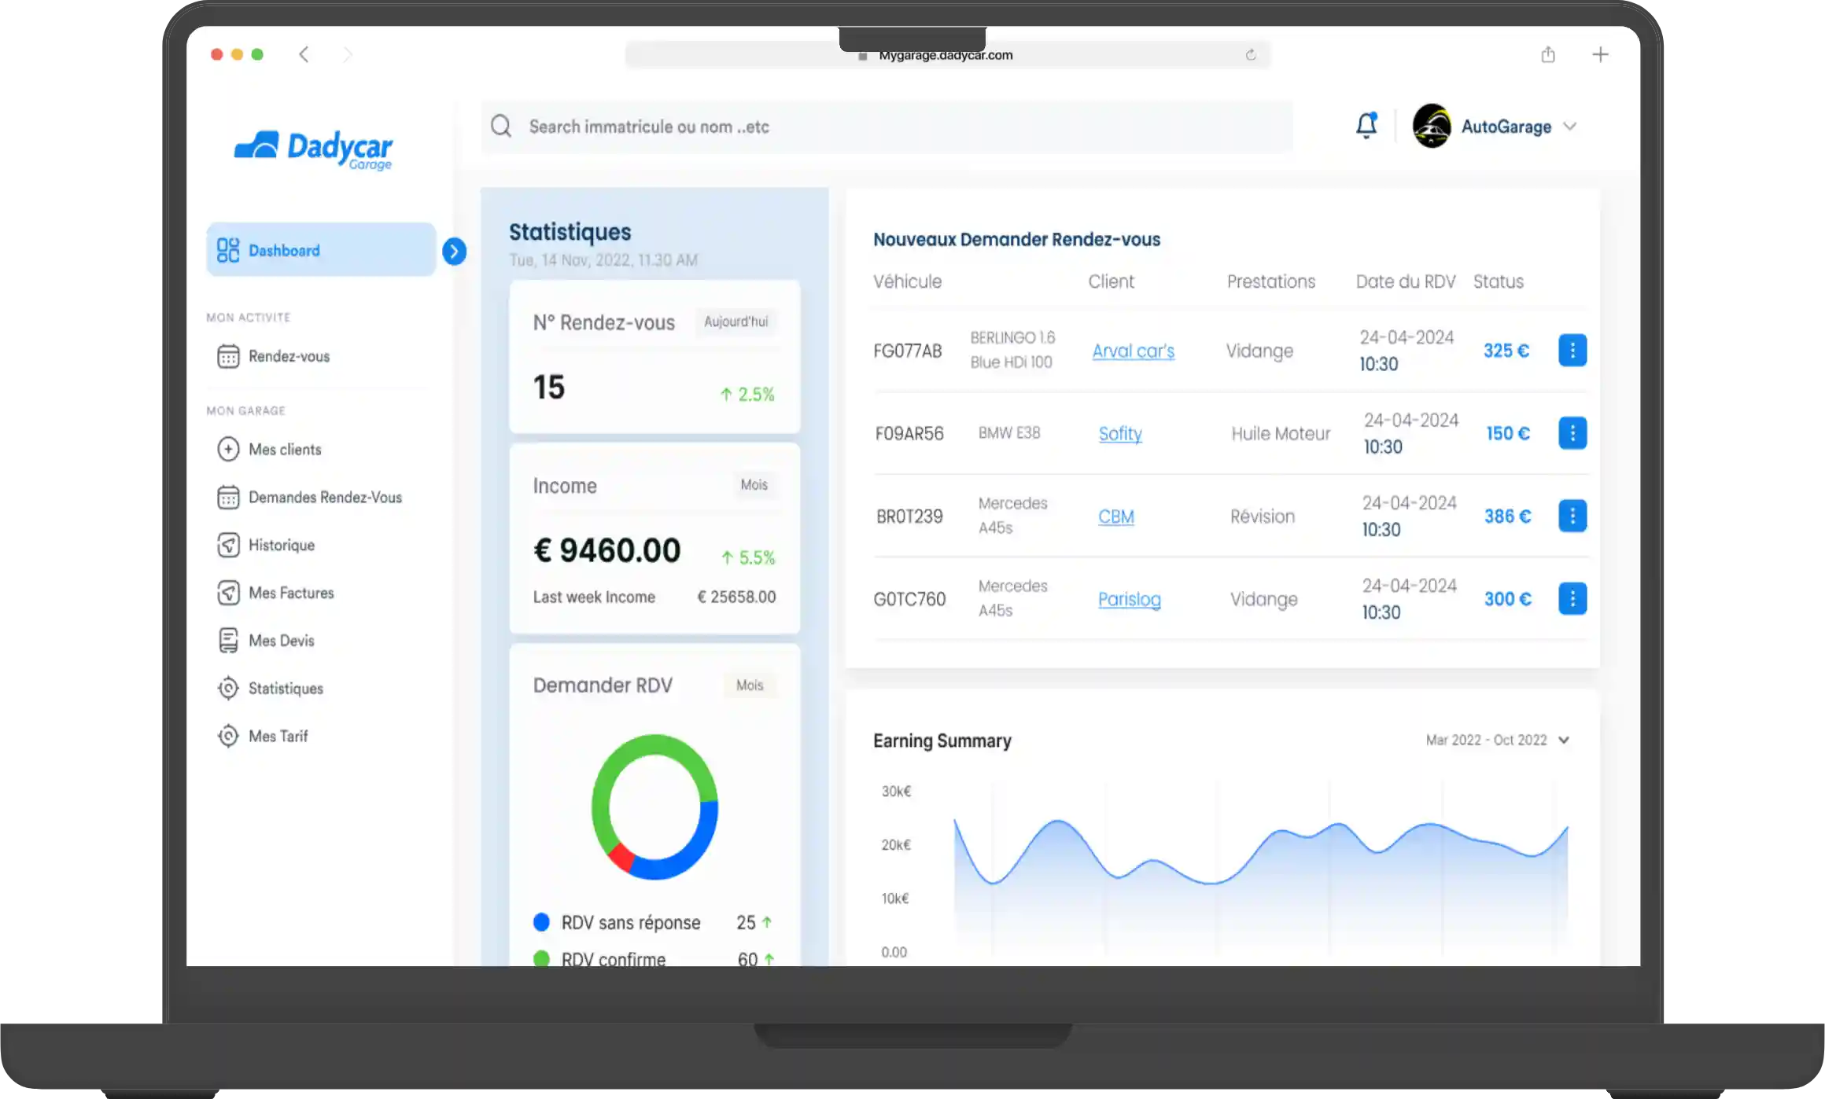Viewport: 1825px width, 1099px height.
Task: Open Parislog client link
Action: (1129, 599)
